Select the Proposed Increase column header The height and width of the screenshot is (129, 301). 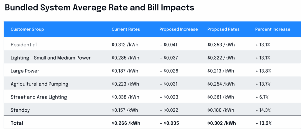click(x=179, y=29)
